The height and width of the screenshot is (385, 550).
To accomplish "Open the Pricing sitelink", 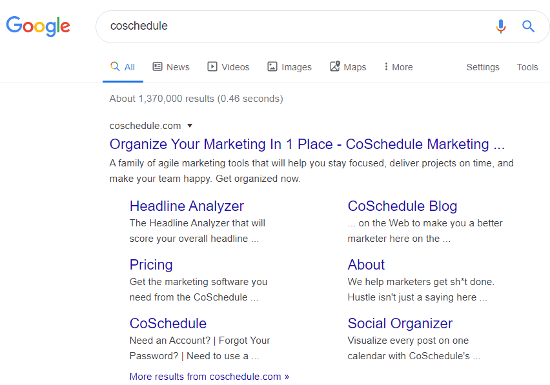I will [151, 264].
